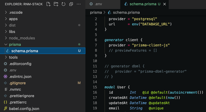Click the EXPLORER: RNM-STACK panel title
The image size is (206, 112).
pyautogui.click(x=24, y=4)
